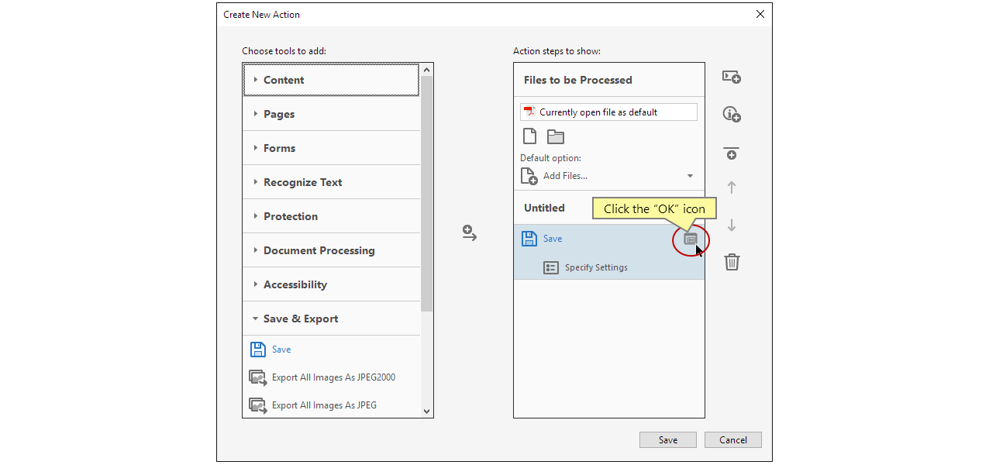Select Export All Images As JPEG2000 tool

tap(333, 377)
